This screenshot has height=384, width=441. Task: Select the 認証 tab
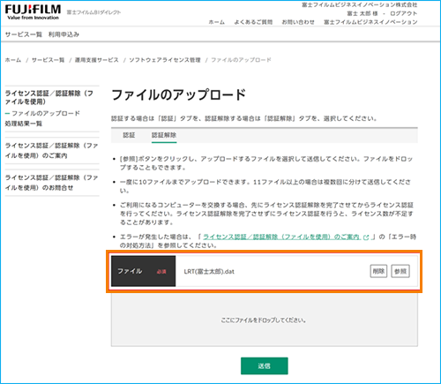click(x=129, y=135)
